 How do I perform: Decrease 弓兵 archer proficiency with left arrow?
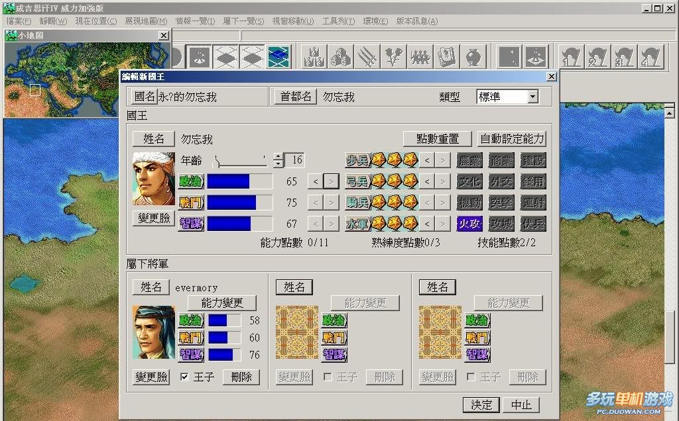click(x=427, y=181)
